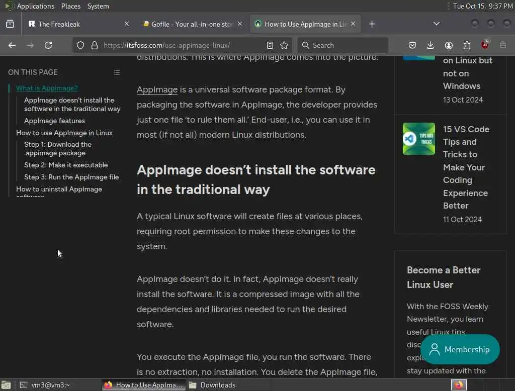Jump to Step 3: Run the AppImage file
This screenshot has height=391, width=515.
click(x=71, y=177)
